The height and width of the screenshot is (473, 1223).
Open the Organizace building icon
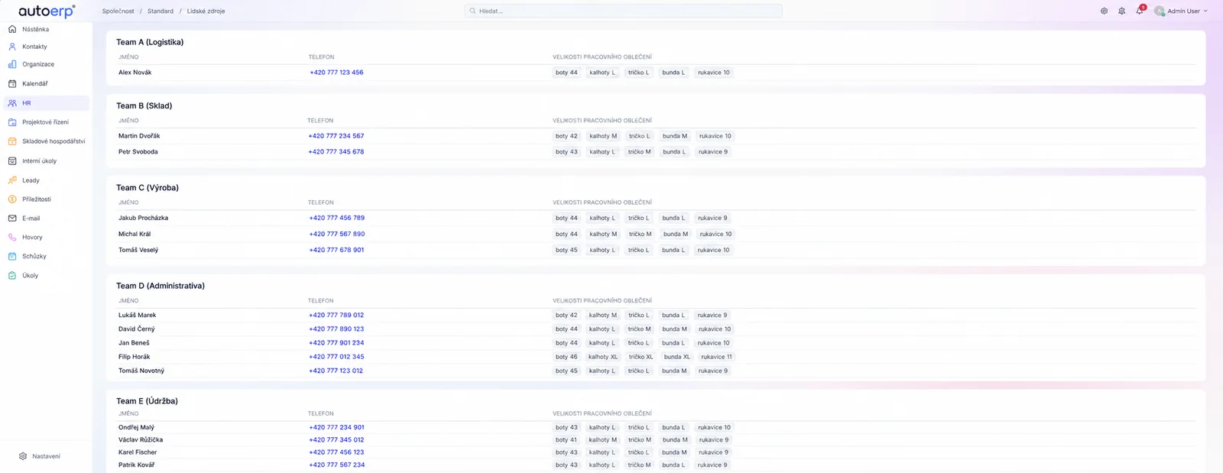[x=12, y=64]
